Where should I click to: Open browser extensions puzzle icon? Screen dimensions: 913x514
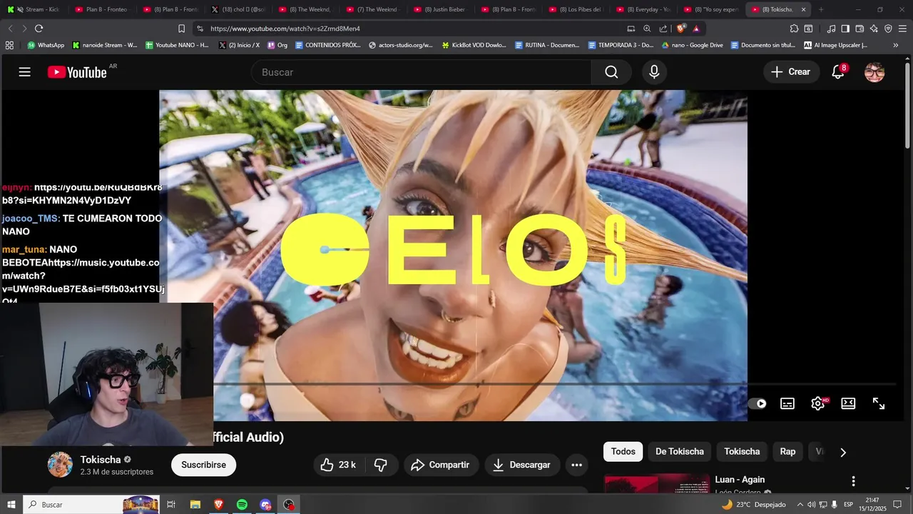794,29
